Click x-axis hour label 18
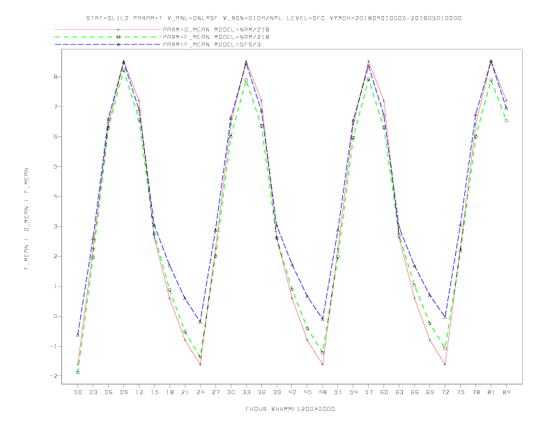Viewport: 552px width, 427px height. coord(169,392)
